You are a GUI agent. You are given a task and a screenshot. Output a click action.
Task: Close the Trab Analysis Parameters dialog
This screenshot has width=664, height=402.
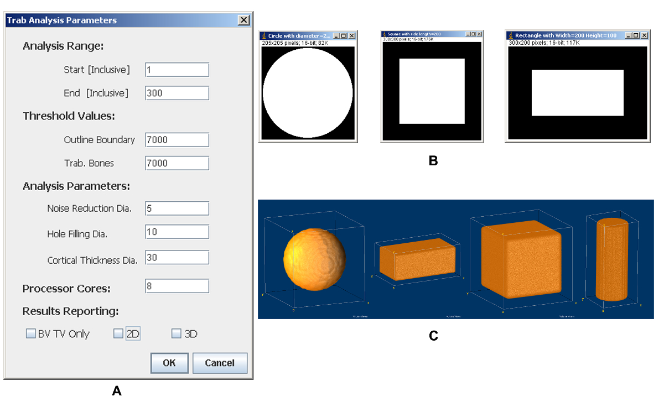(243, 20)
